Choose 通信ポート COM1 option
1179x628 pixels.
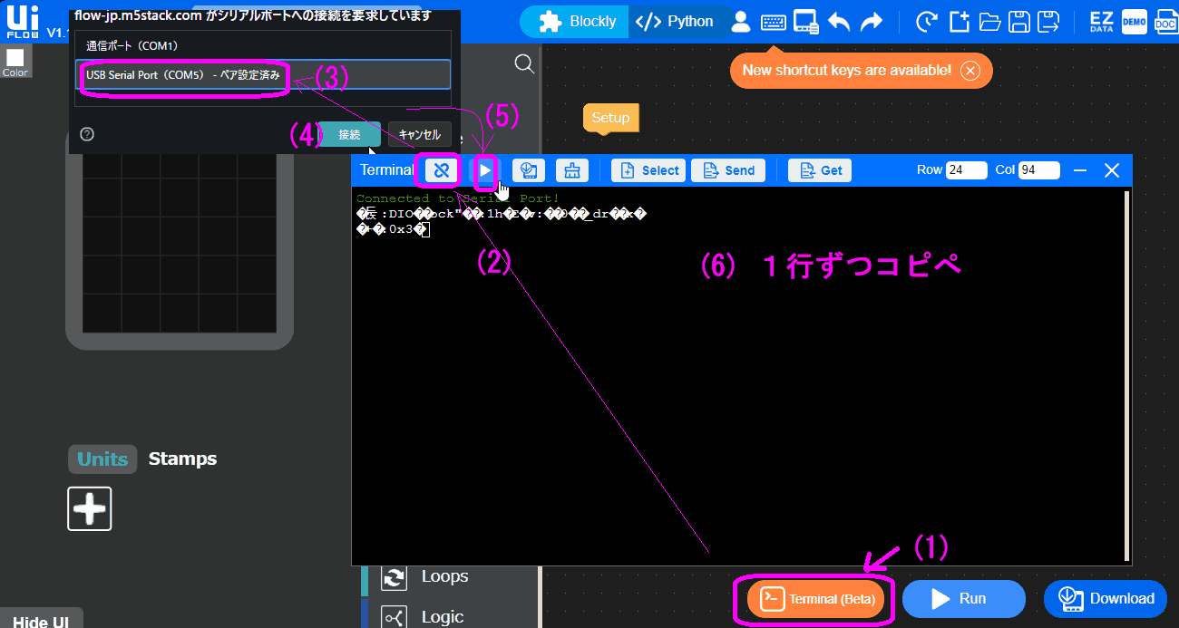(x=133, y=45)
